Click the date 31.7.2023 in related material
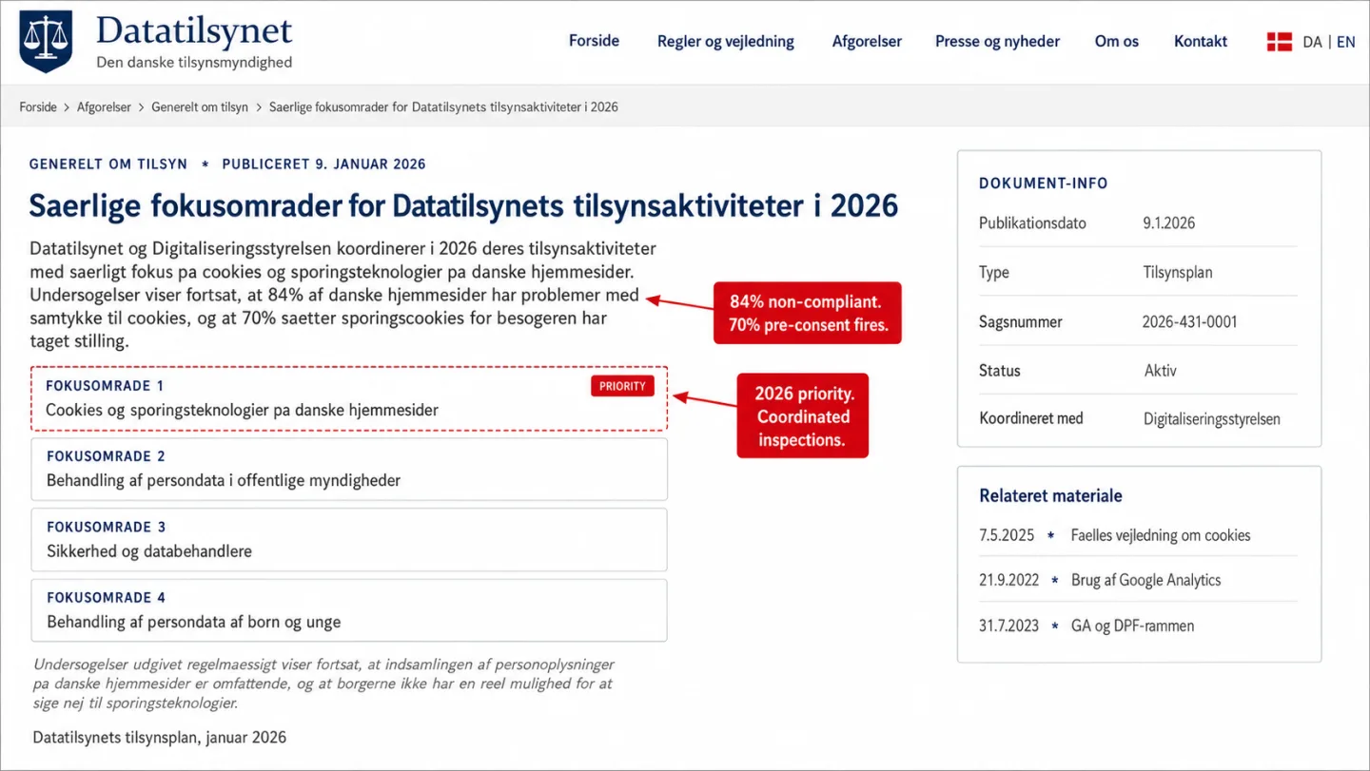The width and height of the screenshot is (1370, 771). [x=1008, y=626]
